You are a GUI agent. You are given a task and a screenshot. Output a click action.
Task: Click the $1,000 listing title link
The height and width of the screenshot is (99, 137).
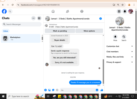pyautogui.click(x=64, y=27)
